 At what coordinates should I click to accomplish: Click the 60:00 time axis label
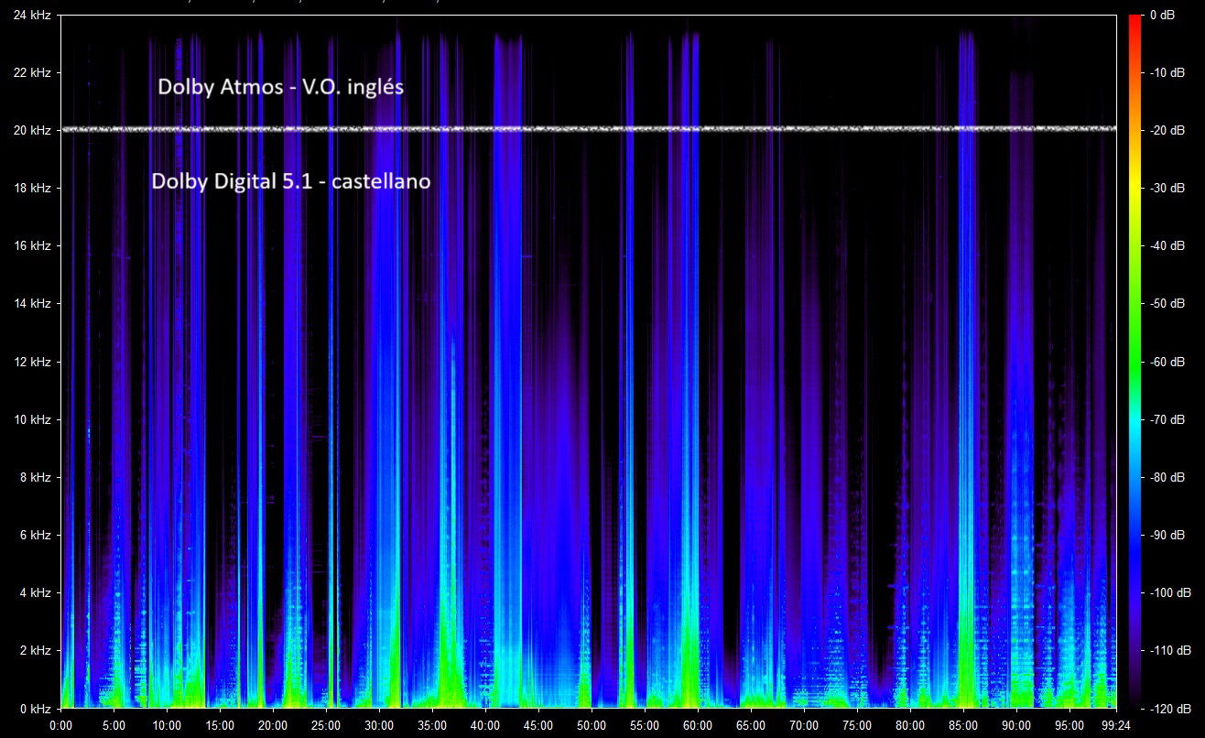click(x=698, y=724)
